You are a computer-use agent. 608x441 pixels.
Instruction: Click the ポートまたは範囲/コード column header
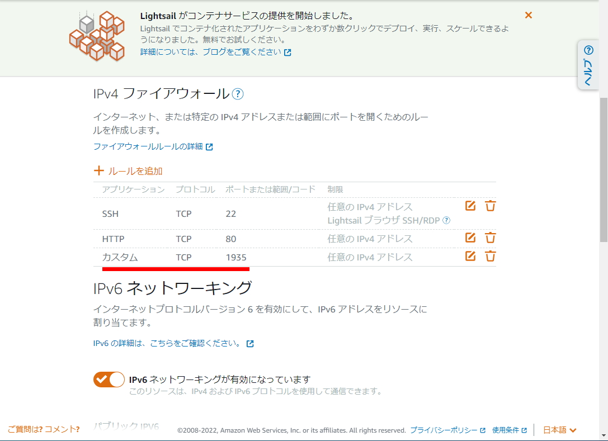[270, 189]
